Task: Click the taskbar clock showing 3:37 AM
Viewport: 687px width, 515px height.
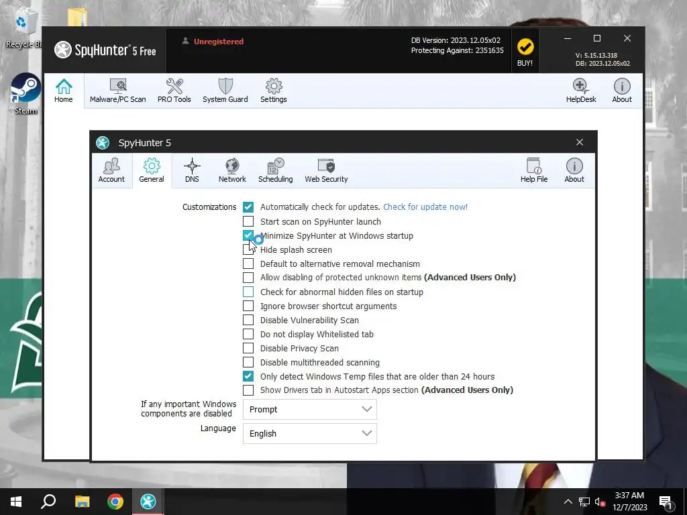Action: [x=629, y=502]
